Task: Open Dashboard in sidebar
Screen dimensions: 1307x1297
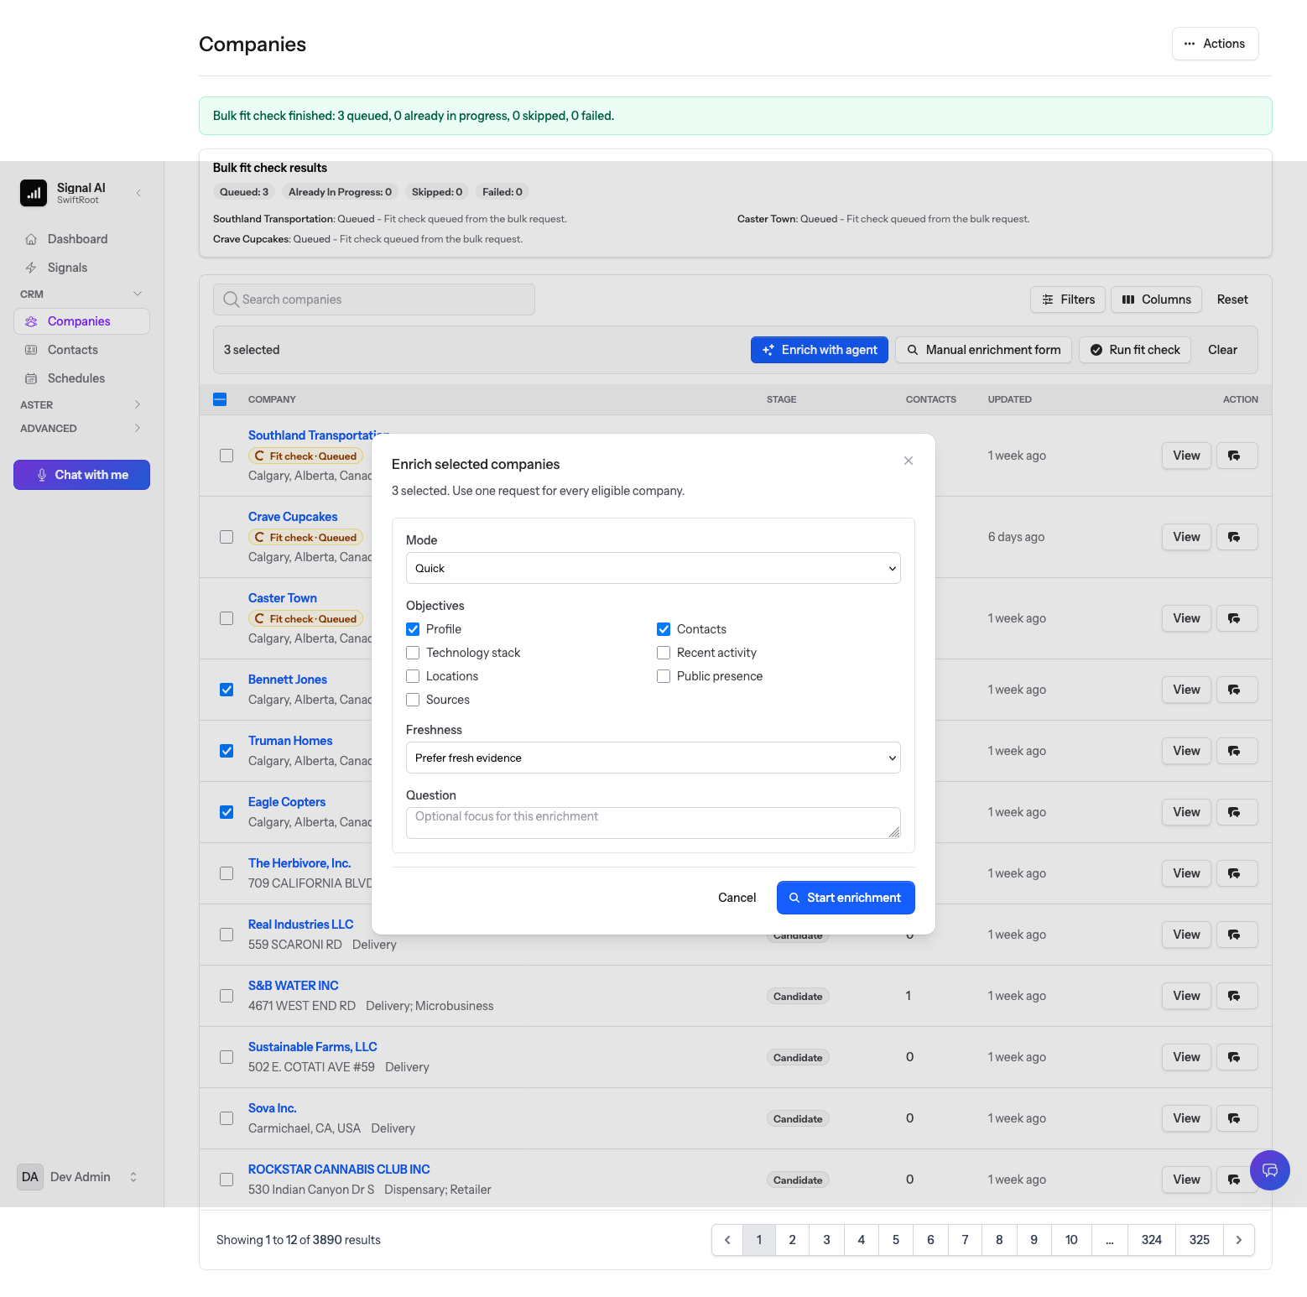Action: point(81,239)
